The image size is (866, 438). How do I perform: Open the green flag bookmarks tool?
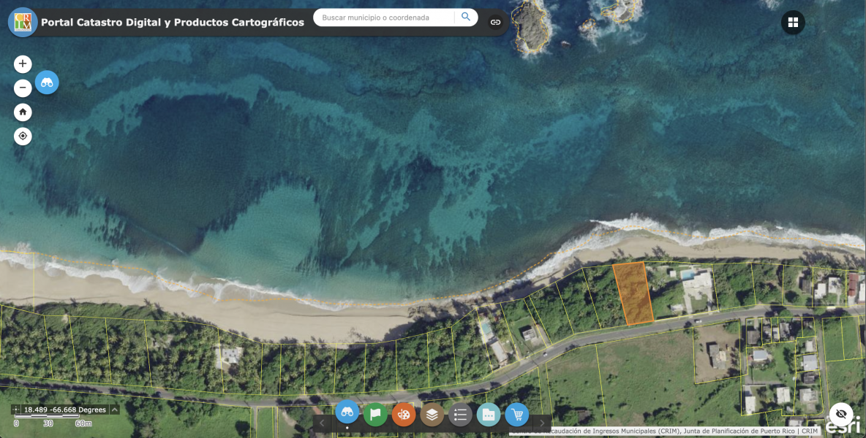(375, 413)
